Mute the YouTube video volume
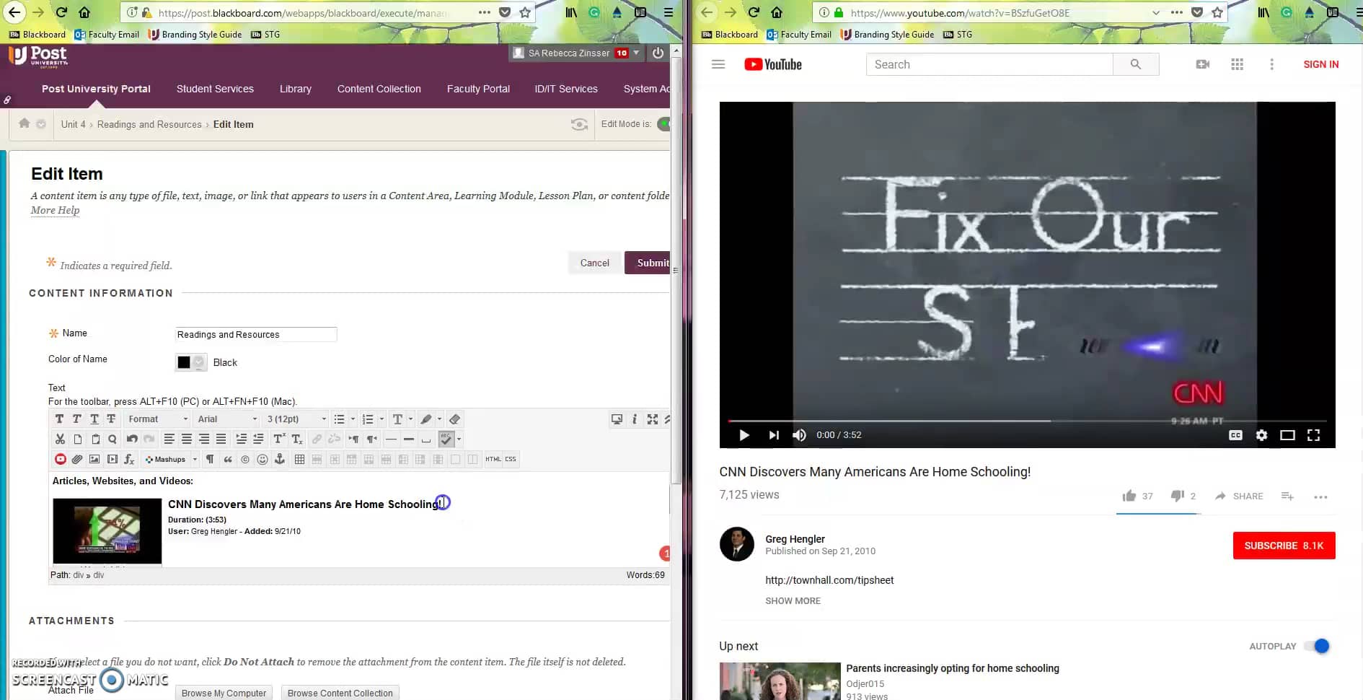The image size is (1363, 700). (x=799, y=435)
